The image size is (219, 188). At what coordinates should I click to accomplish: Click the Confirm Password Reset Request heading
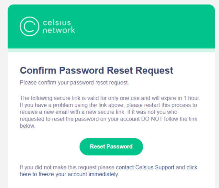[96, 70]
